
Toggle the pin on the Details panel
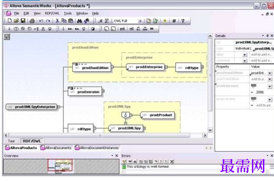267,36
